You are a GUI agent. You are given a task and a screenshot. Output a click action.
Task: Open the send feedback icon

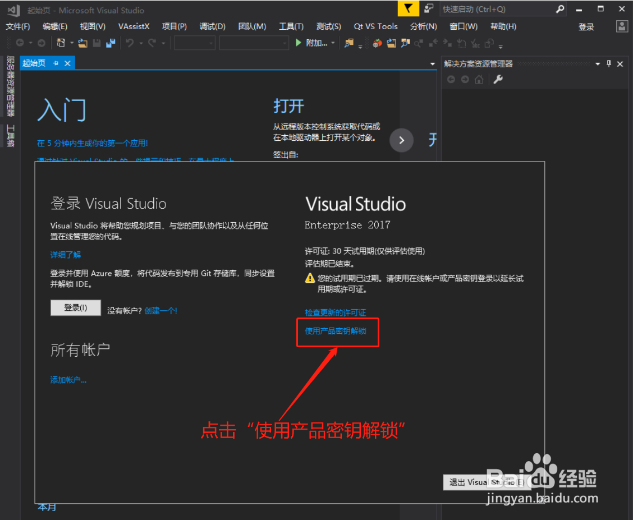[428, 8]
